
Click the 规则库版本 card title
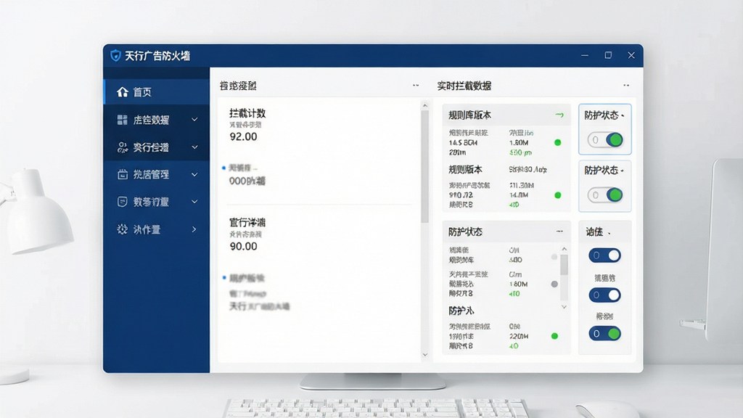469,115
